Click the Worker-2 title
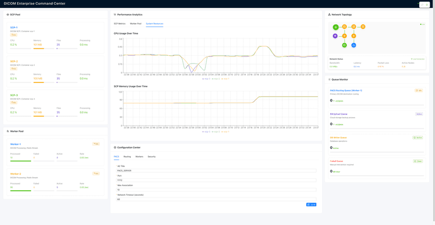Image resolution: width=435 pixels, height=225 pixels. 16,173
